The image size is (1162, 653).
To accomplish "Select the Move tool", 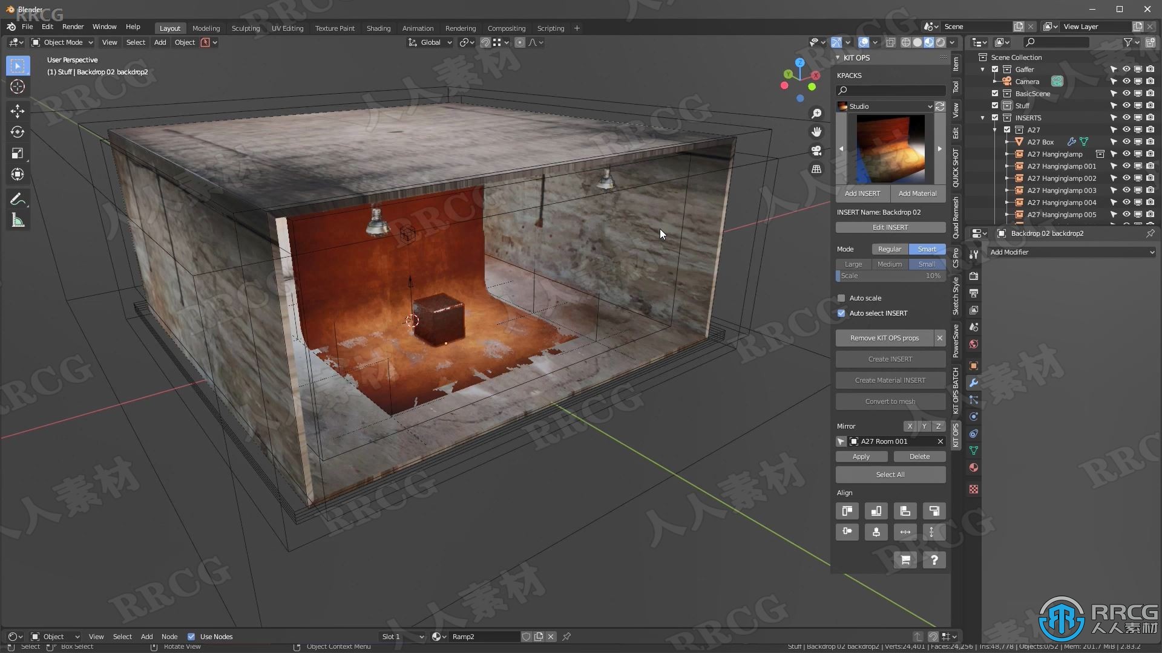I will tap(18, 111).
